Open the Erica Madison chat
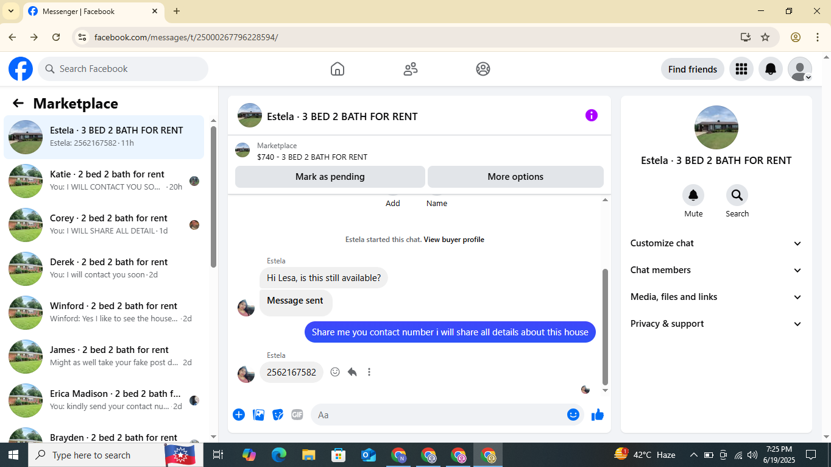This screenshot has height=467, width=831. point(104,401)
